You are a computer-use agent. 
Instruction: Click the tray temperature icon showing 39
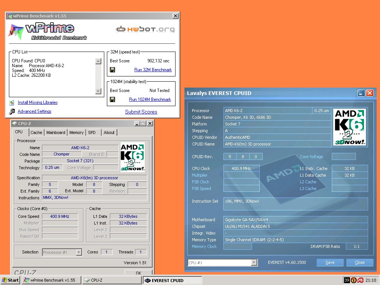click(x=347, y=280)
